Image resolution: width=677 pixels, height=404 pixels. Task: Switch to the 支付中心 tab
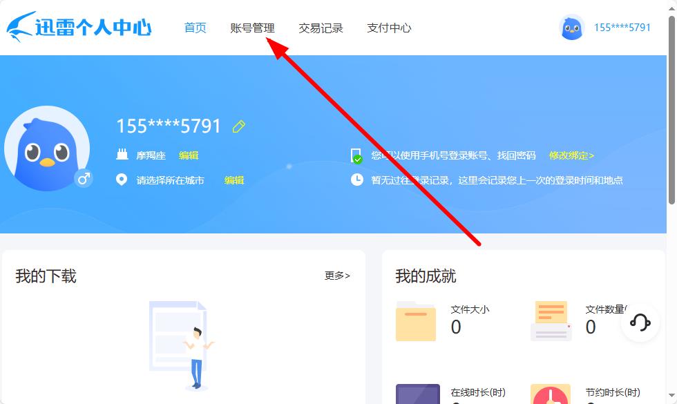pos(389,28)
